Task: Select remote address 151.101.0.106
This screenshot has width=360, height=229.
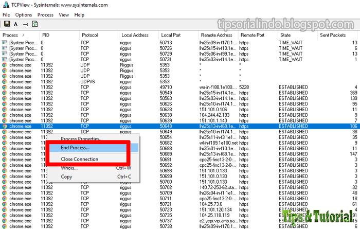Action: [x=213, y=110]
